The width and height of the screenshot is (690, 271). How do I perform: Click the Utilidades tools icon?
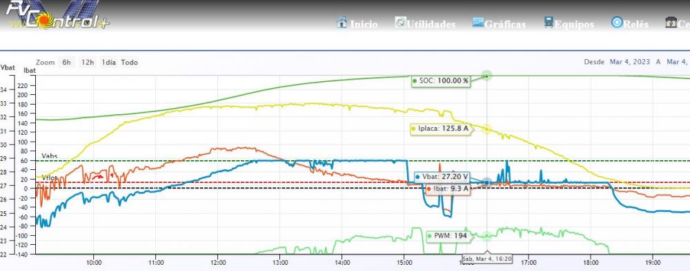(400, 23)
